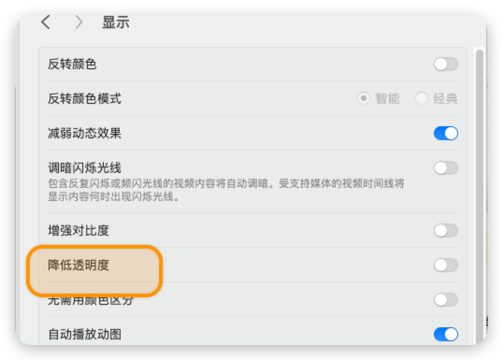Viewport: 503px width, 360px height.
Task: Turn on the 增强对比度 switch
Action: pos(446,230)
